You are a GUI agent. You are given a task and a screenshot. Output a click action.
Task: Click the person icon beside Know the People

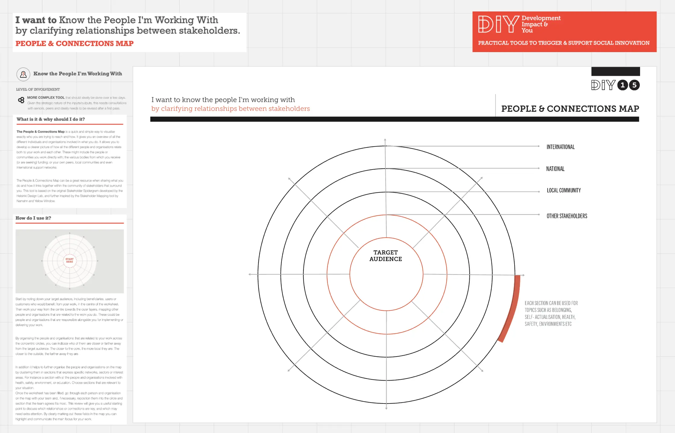[x=23, y=74]
